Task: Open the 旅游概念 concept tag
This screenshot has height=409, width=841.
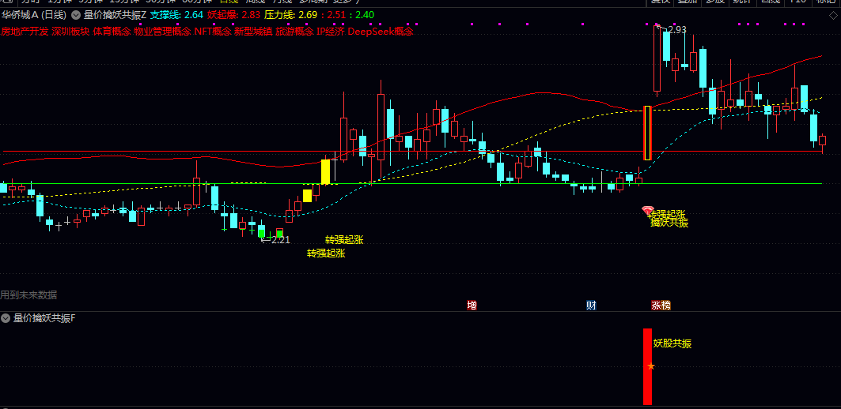Action: point(294,32)
